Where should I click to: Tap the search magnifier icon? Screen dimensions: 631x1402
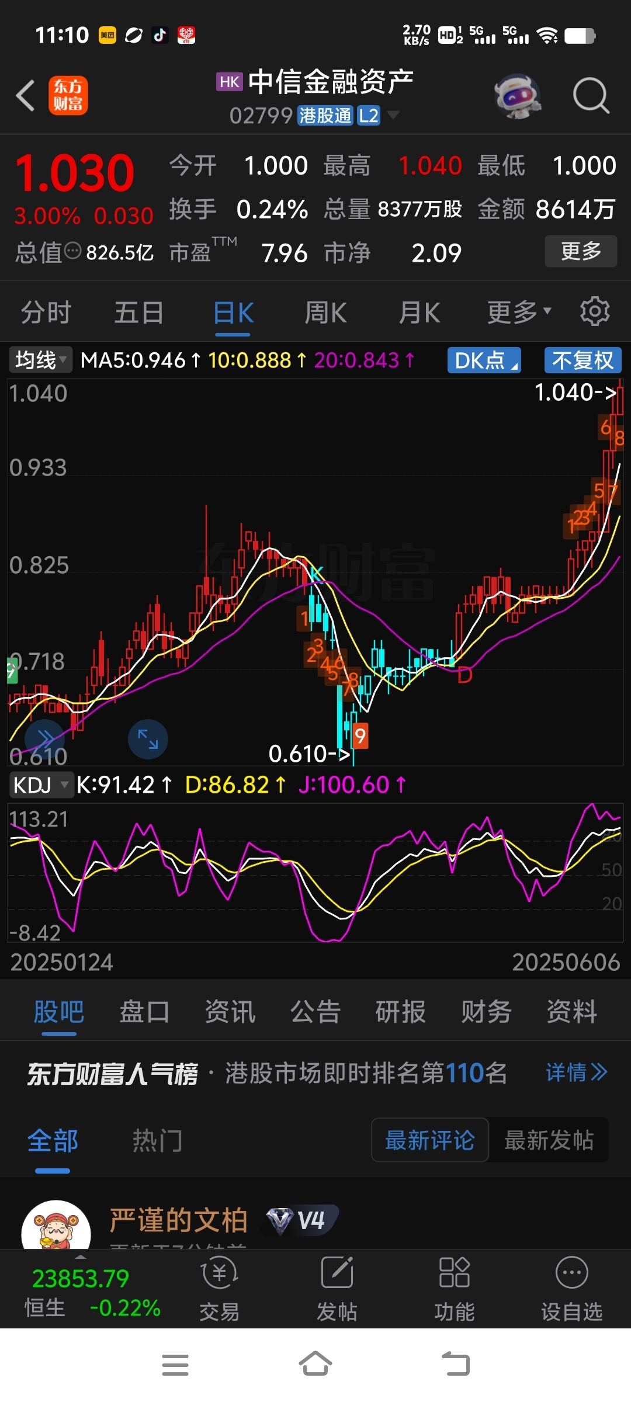(x=591, y=95)
